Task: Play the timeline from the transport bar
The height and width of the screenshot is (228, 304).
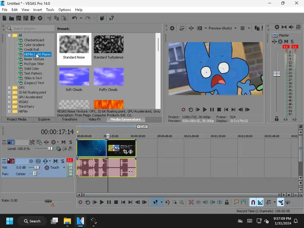Action: pos(102,202)
